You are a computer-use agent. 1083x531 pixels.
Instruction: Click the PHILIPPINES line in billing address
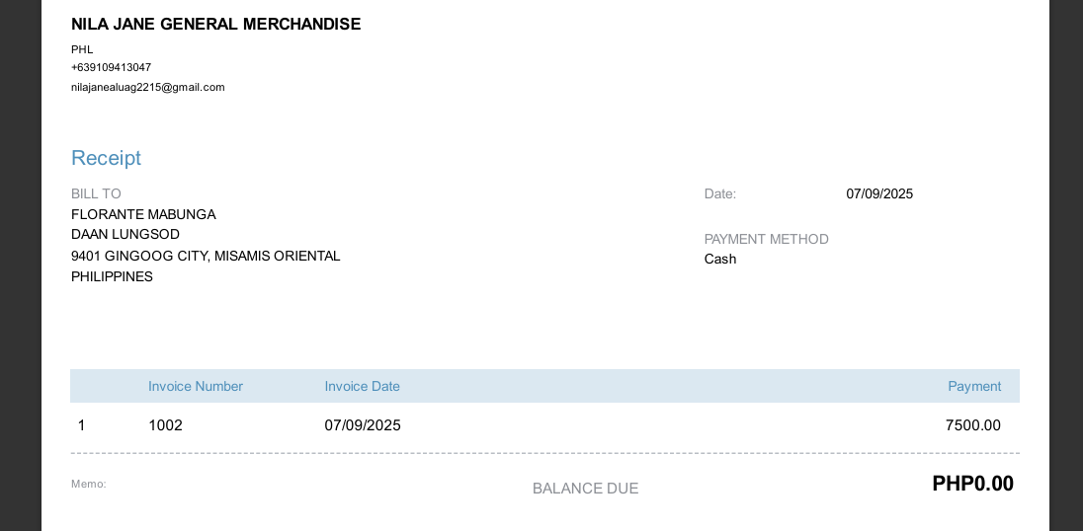(x=112, y=276)
